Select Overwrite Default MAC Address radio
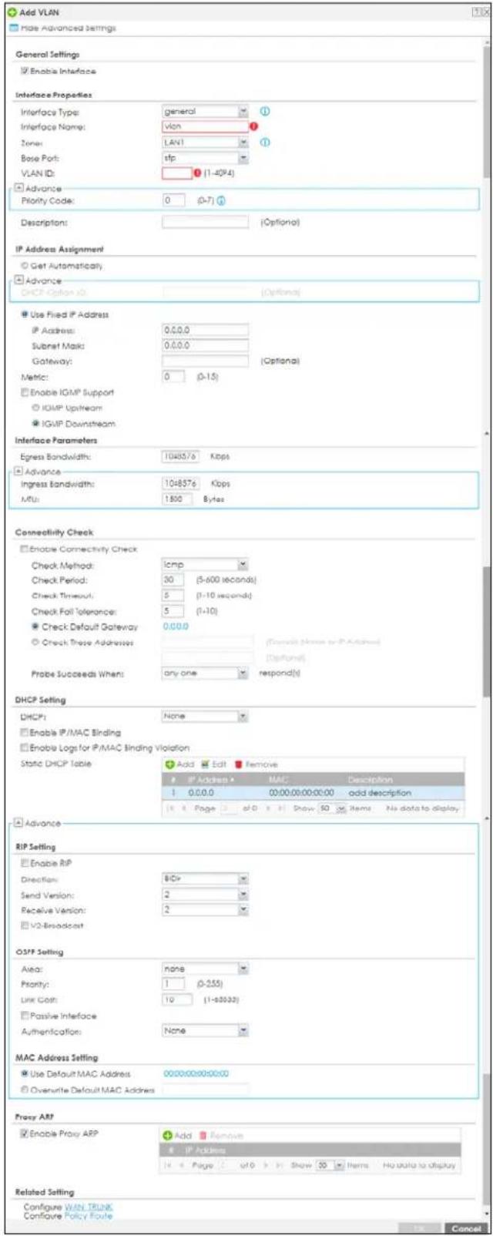This screenshot has height=1236, width=493. click(x=25, y=1090)
